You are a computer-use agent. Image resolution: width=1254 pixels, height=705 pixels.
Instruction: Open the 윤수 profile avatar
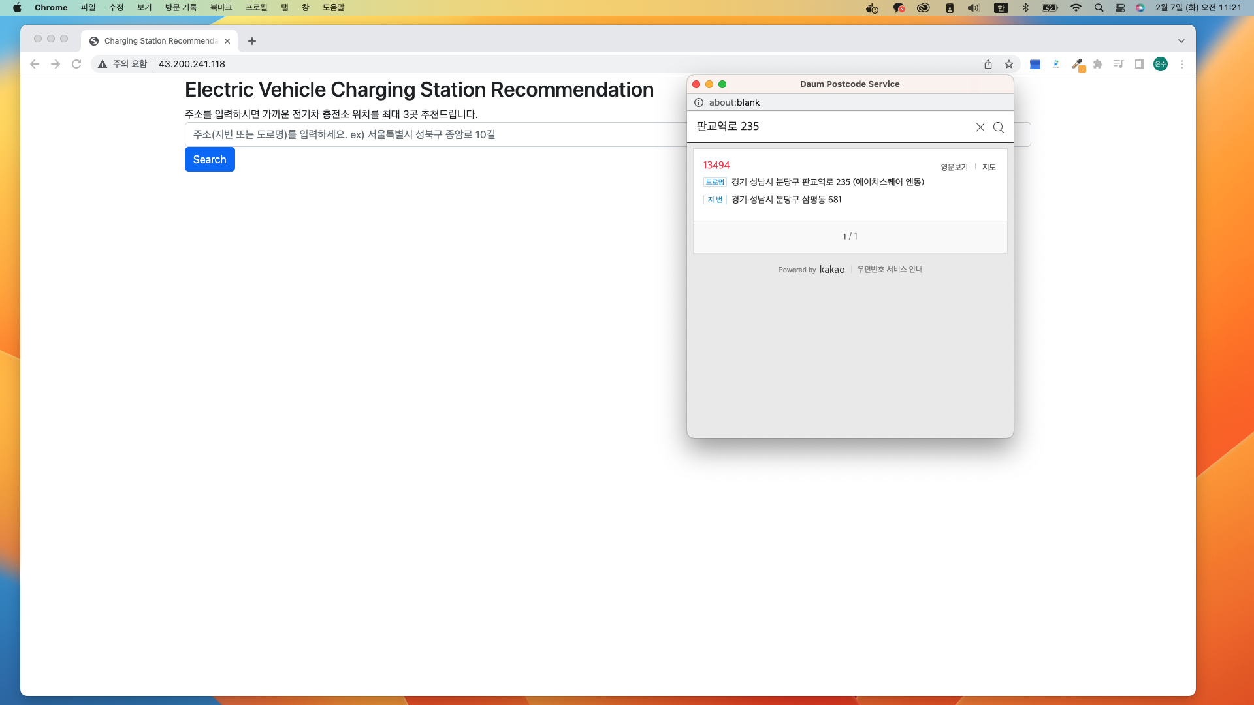1161,64
